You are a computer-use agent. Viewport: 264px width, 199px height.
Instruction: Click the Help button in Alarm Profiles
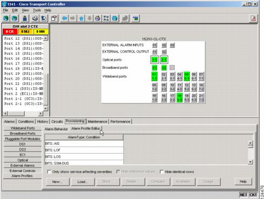243,182
